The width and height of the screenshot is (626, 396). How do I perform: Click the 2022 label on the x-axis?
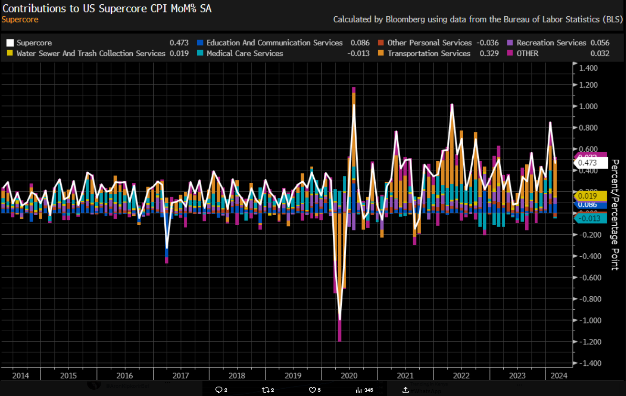click(x=462, y=375)
